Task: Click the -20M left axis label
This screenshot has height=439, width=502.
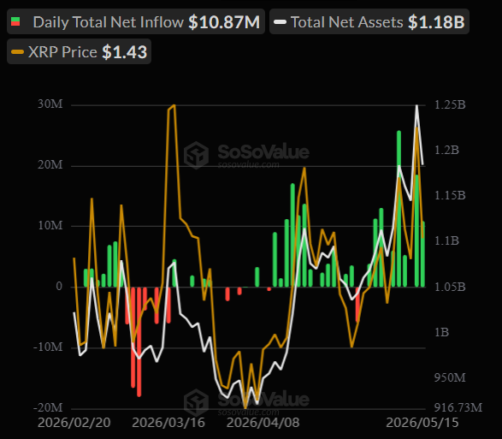Action: [48, 407]
